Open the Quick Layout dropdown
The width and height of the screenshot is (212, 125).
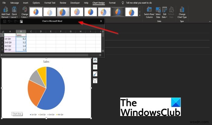pos(14,12)
